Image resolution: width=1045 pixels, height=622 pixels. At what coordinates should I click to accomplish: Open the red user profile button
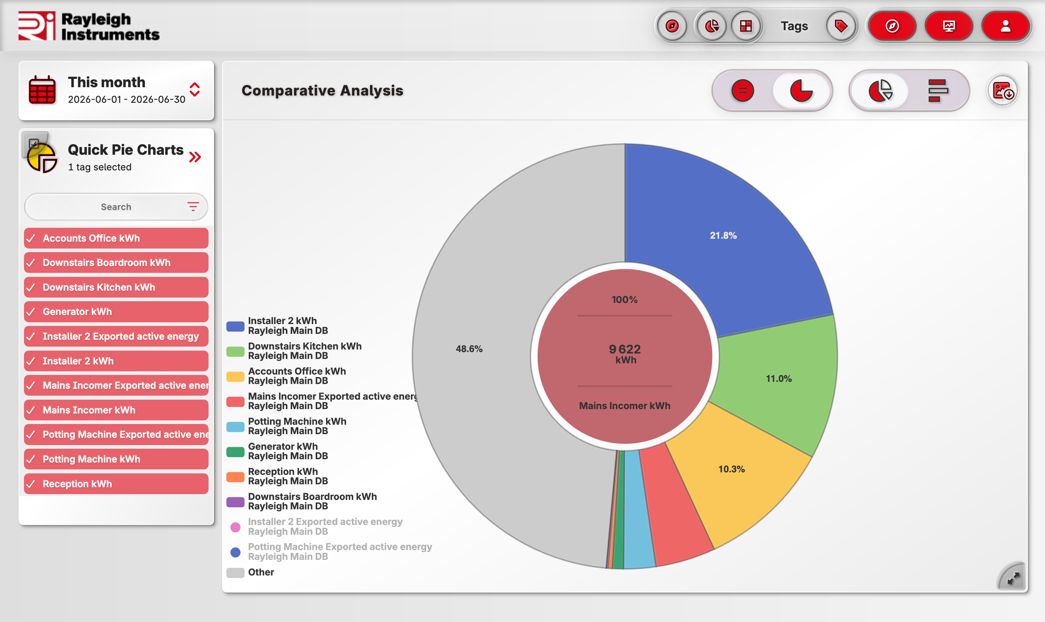click(x=1005, y=26)
